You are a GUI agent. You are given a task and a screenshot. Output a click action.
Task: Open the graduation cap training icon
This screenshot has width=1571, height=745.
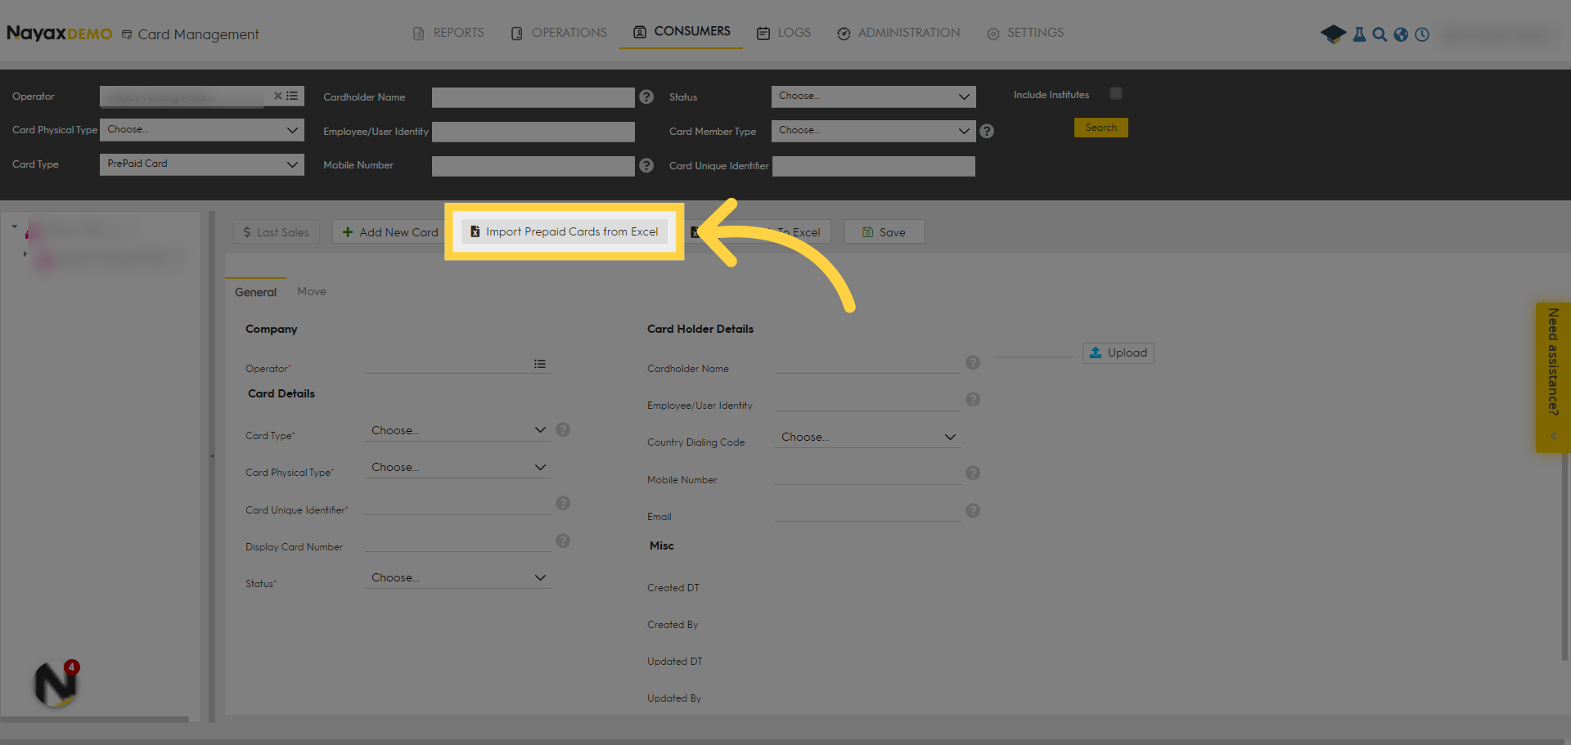[x=1333, y=34]
